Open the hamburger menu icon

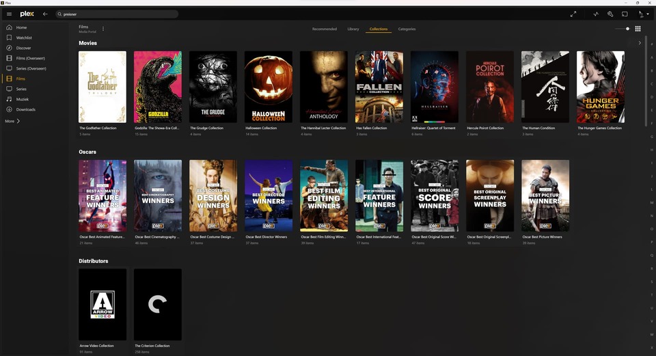point(9,14)
